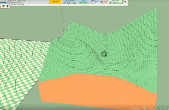Play the video via center play button

pyautogui.click(x=104, y=54)
